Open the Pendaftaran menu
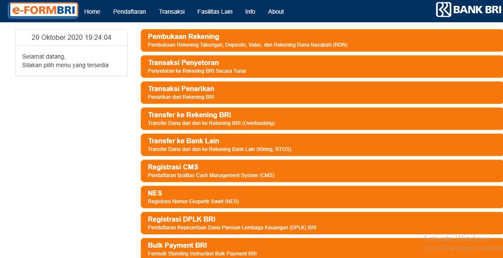The height and width of the screenshot is (258, 503). click(x=130, y=12)
